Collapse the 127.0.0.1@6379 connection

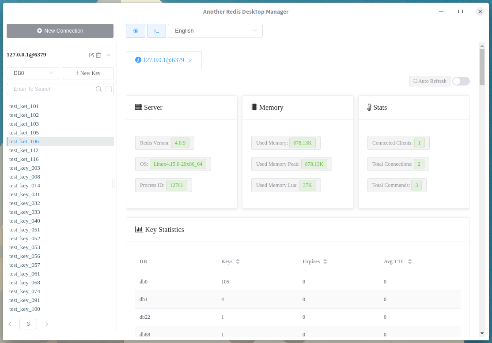(108, 55)
